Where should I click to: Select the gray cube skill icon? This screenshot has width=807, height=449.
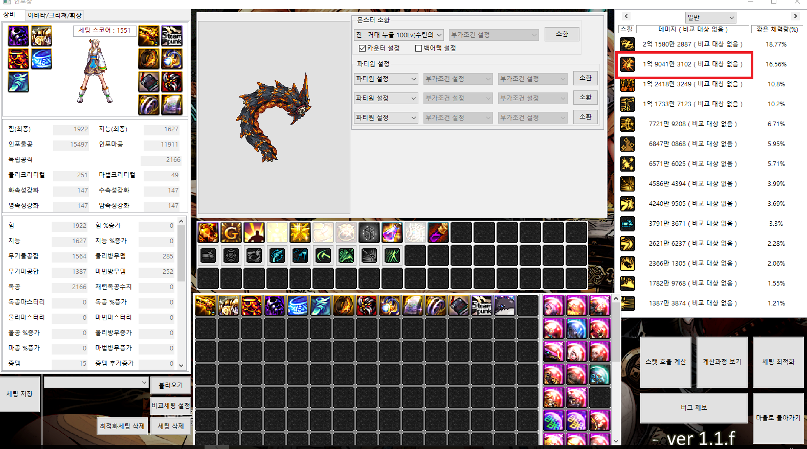click(x=369, y=232)
